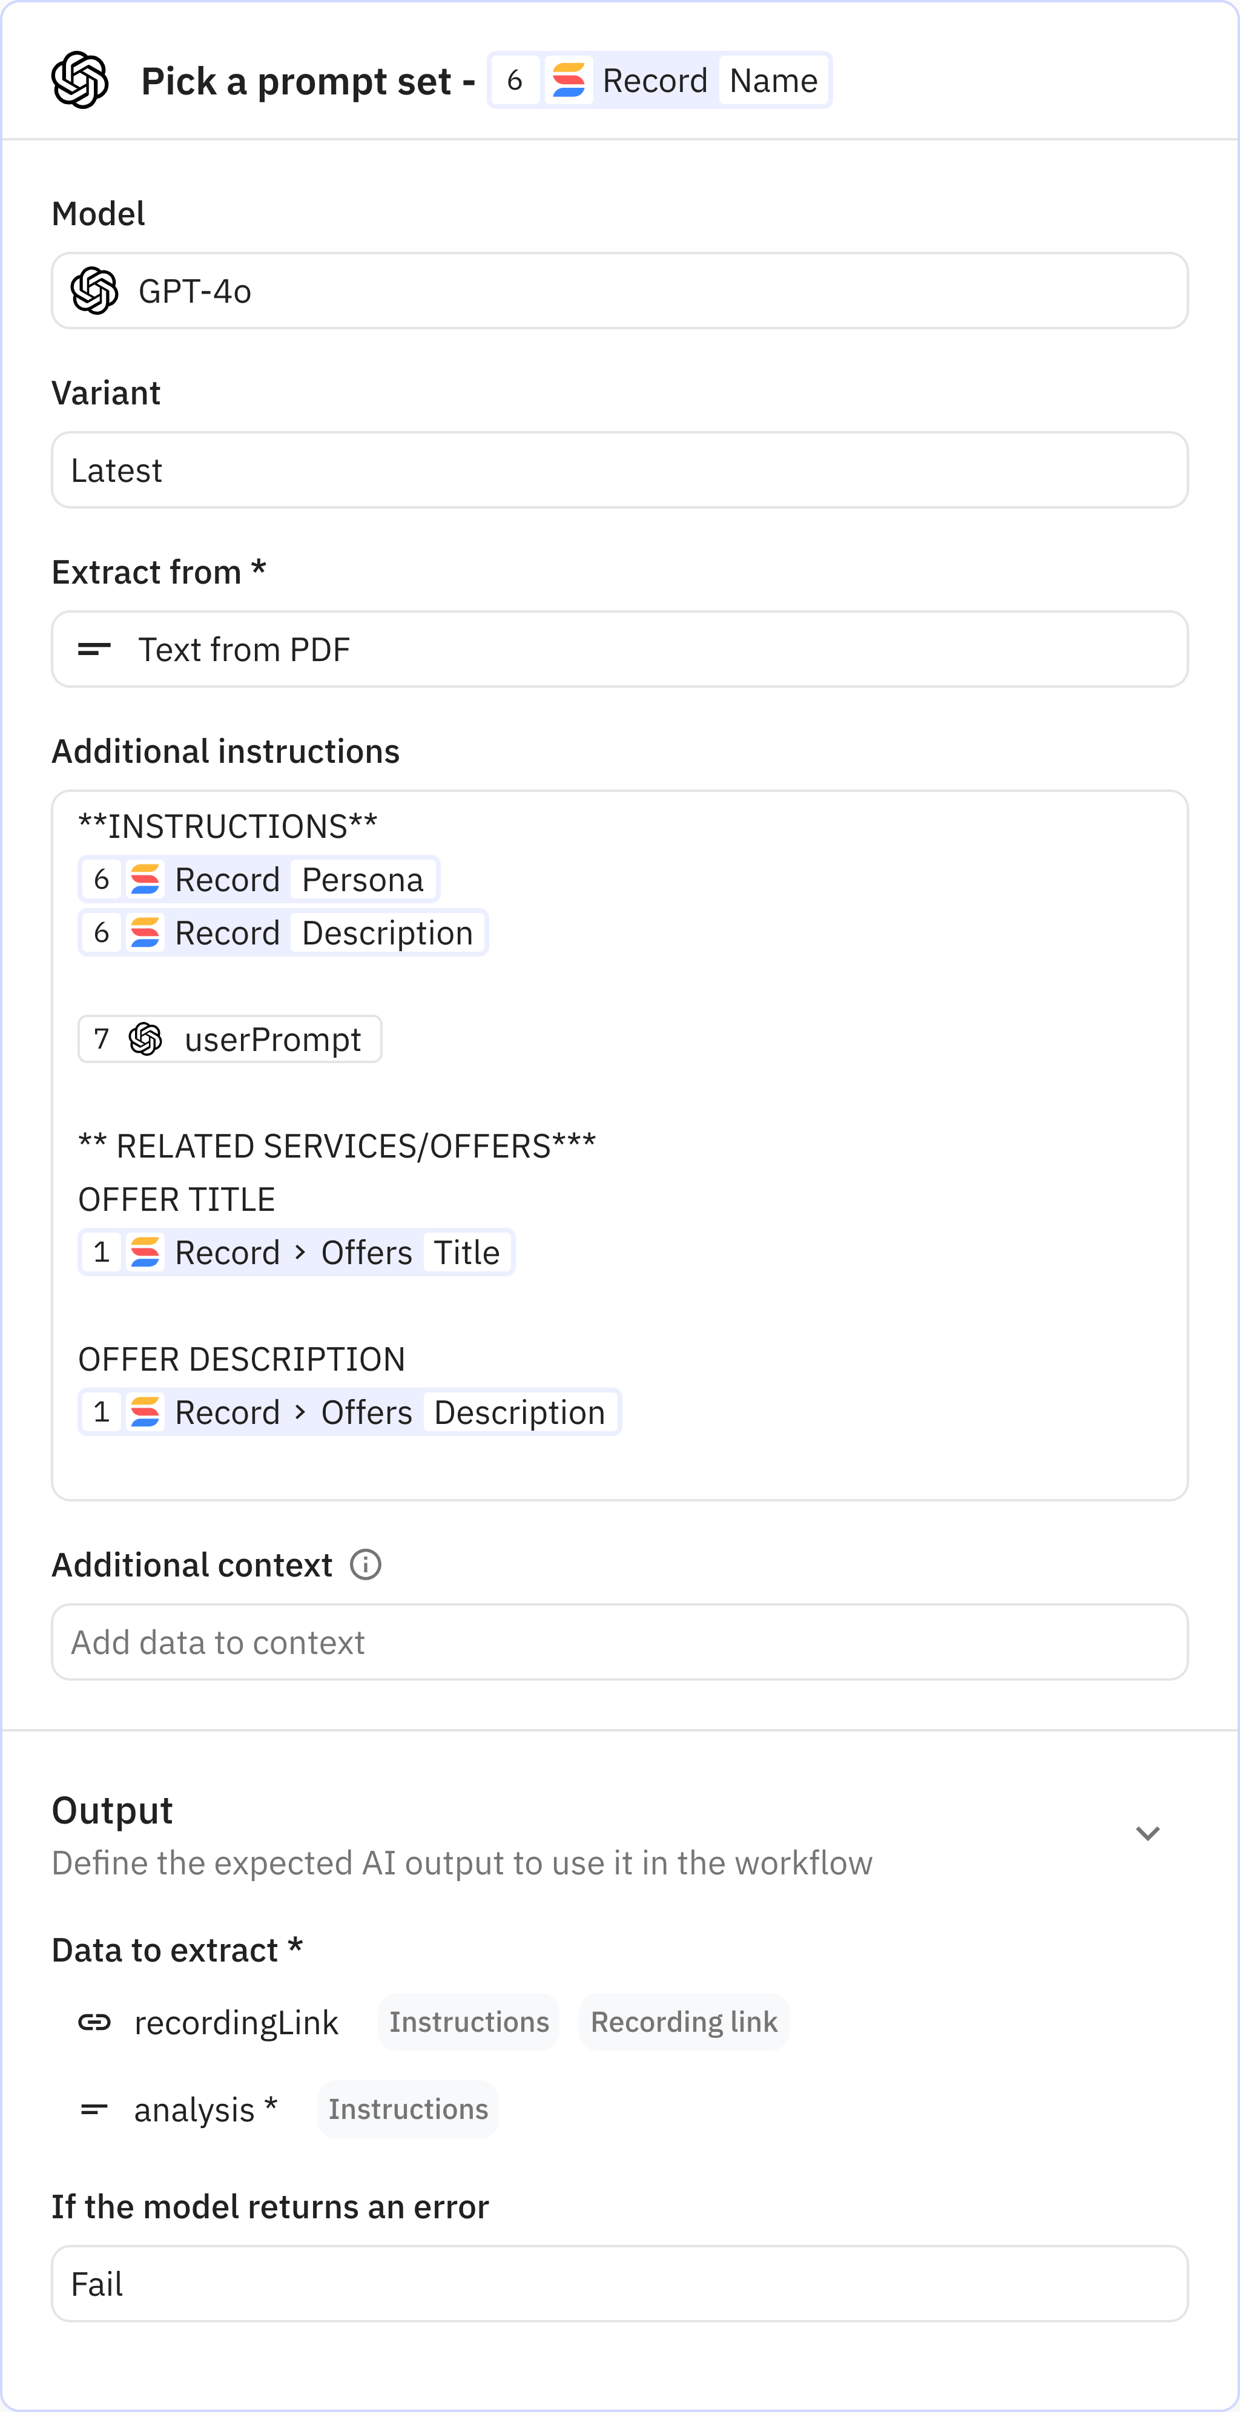This screenshot has height=2412, width=1240.
Task: Click the OpenAI icon in Model field
Action: pyautogui.click(x=94, y=291)
